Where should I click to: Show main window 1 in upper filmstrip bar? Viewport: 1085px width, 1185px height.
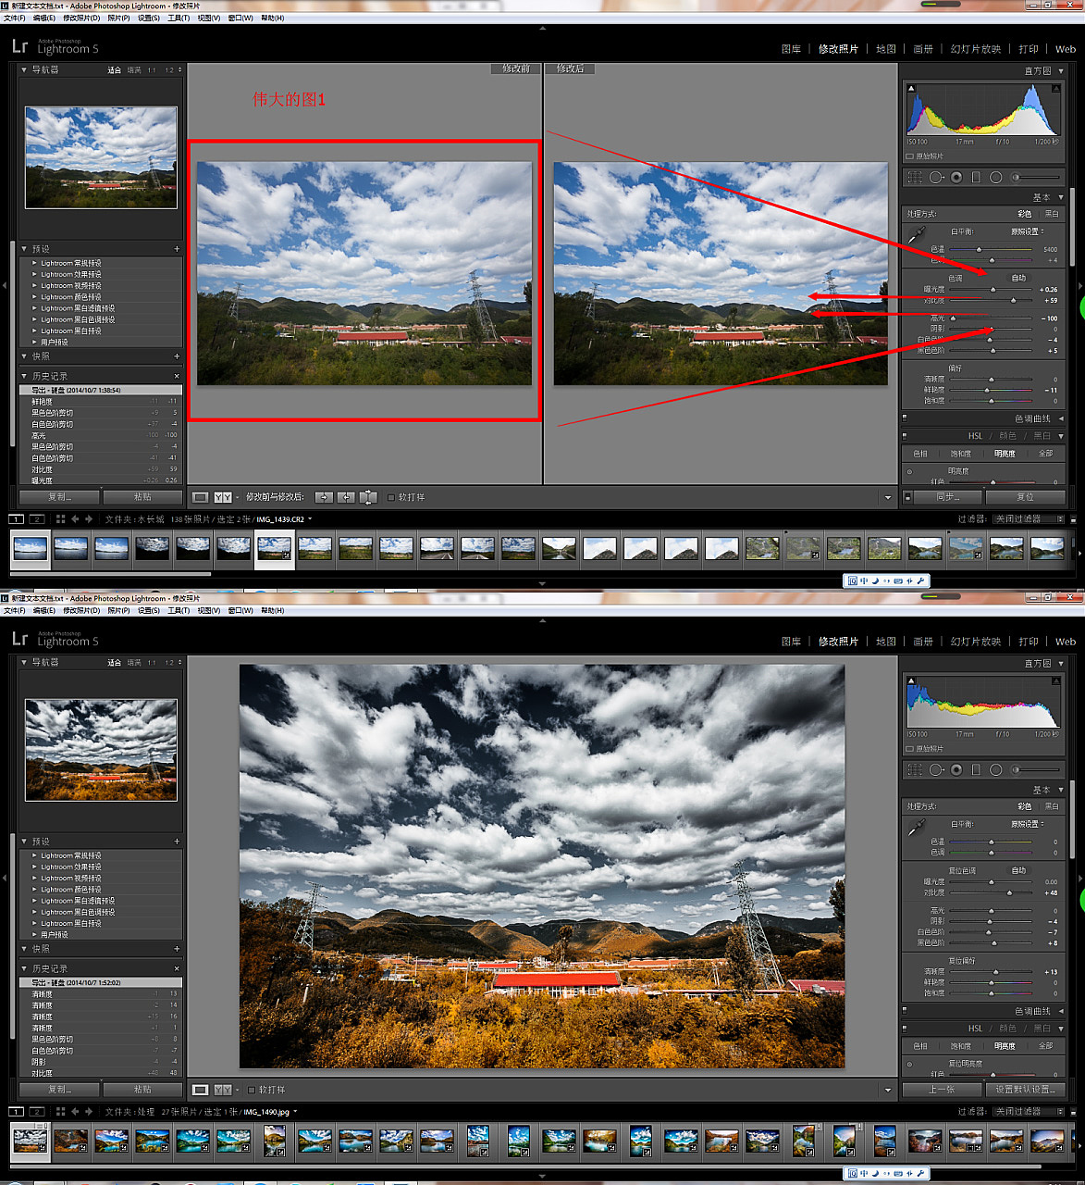(16, 519)
